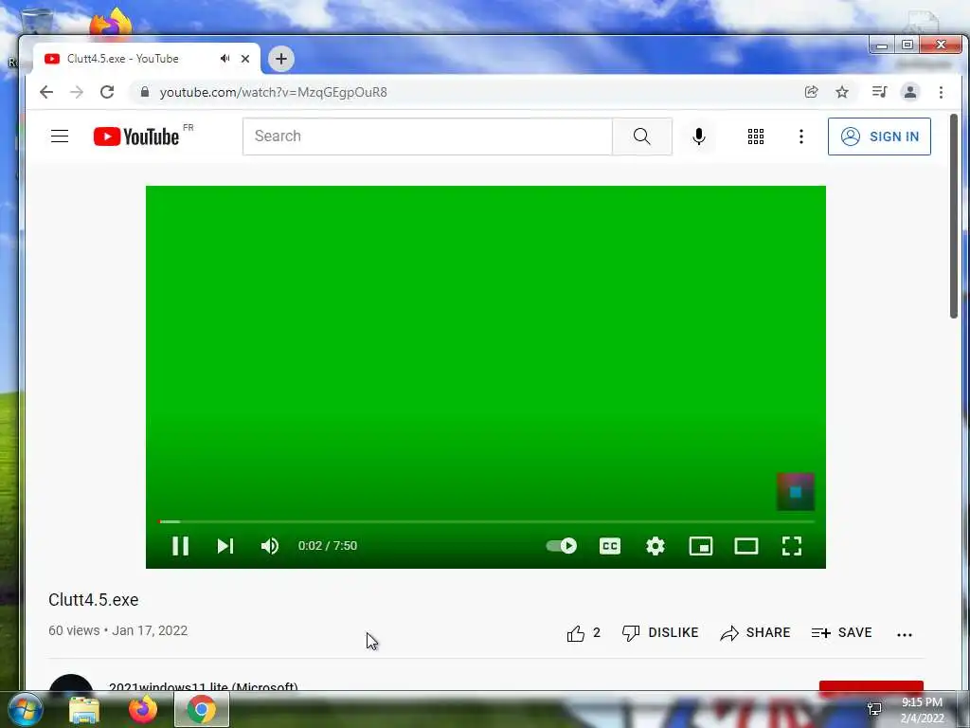Viewport: 970px width, 728px height.
Task: Switch to theater mode
Action: tap(746, 545)
